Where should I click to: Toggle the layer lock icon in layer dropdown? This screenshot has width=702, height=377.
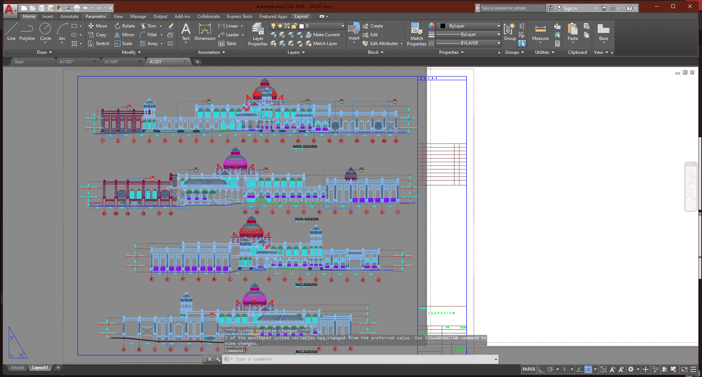point(294,26)
